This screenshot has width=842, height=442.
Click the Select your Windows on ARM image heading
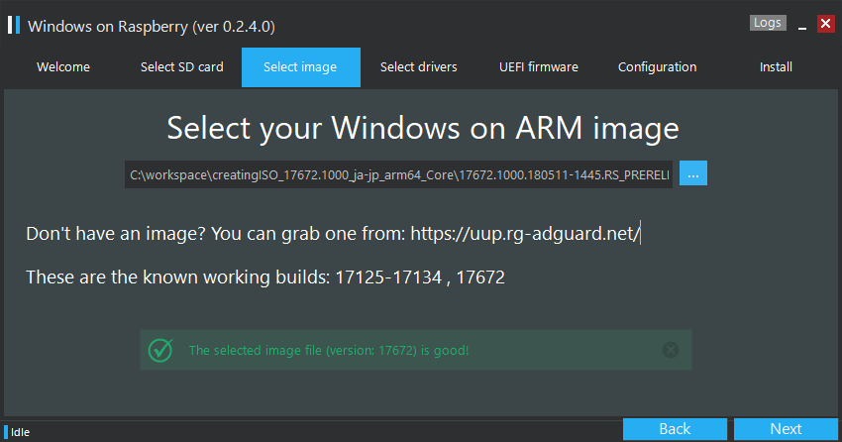[423, 129]
